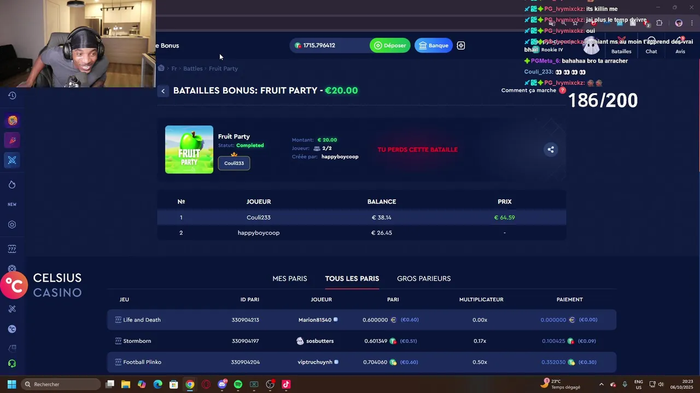Open the Fruit Party game thumbnail
The height and width of the screenshot is (393, 700).
[x=189, y=150]
